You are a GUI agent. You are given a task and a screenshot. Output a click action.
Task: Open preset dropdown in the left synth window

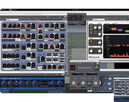click(x=12, y=20)
